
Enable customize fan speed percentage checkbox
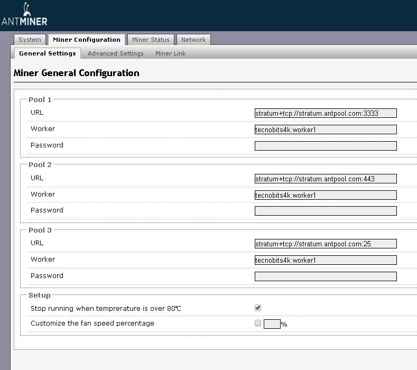point(258,323)
